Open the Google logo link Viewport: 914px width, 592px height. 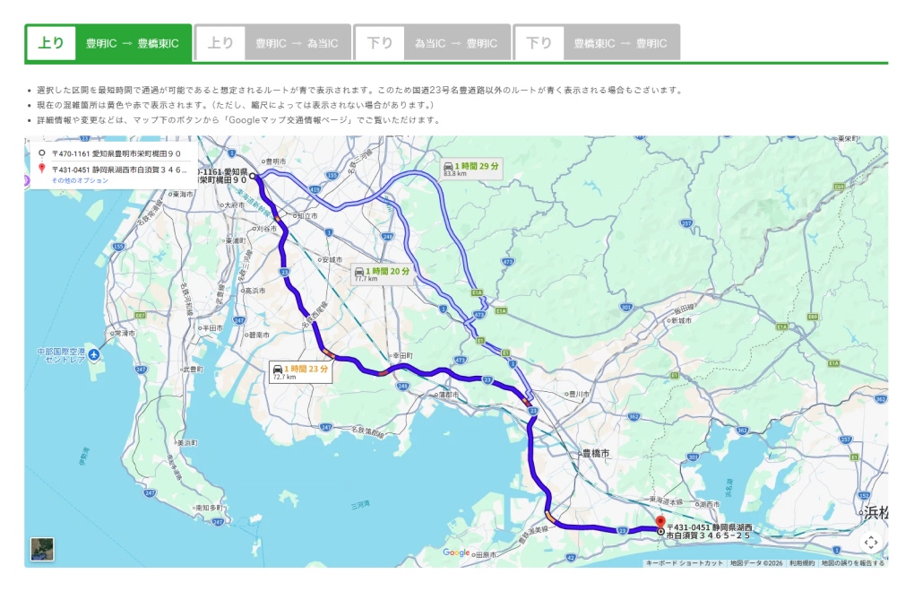pyautogui.click(x=456, y=553)
